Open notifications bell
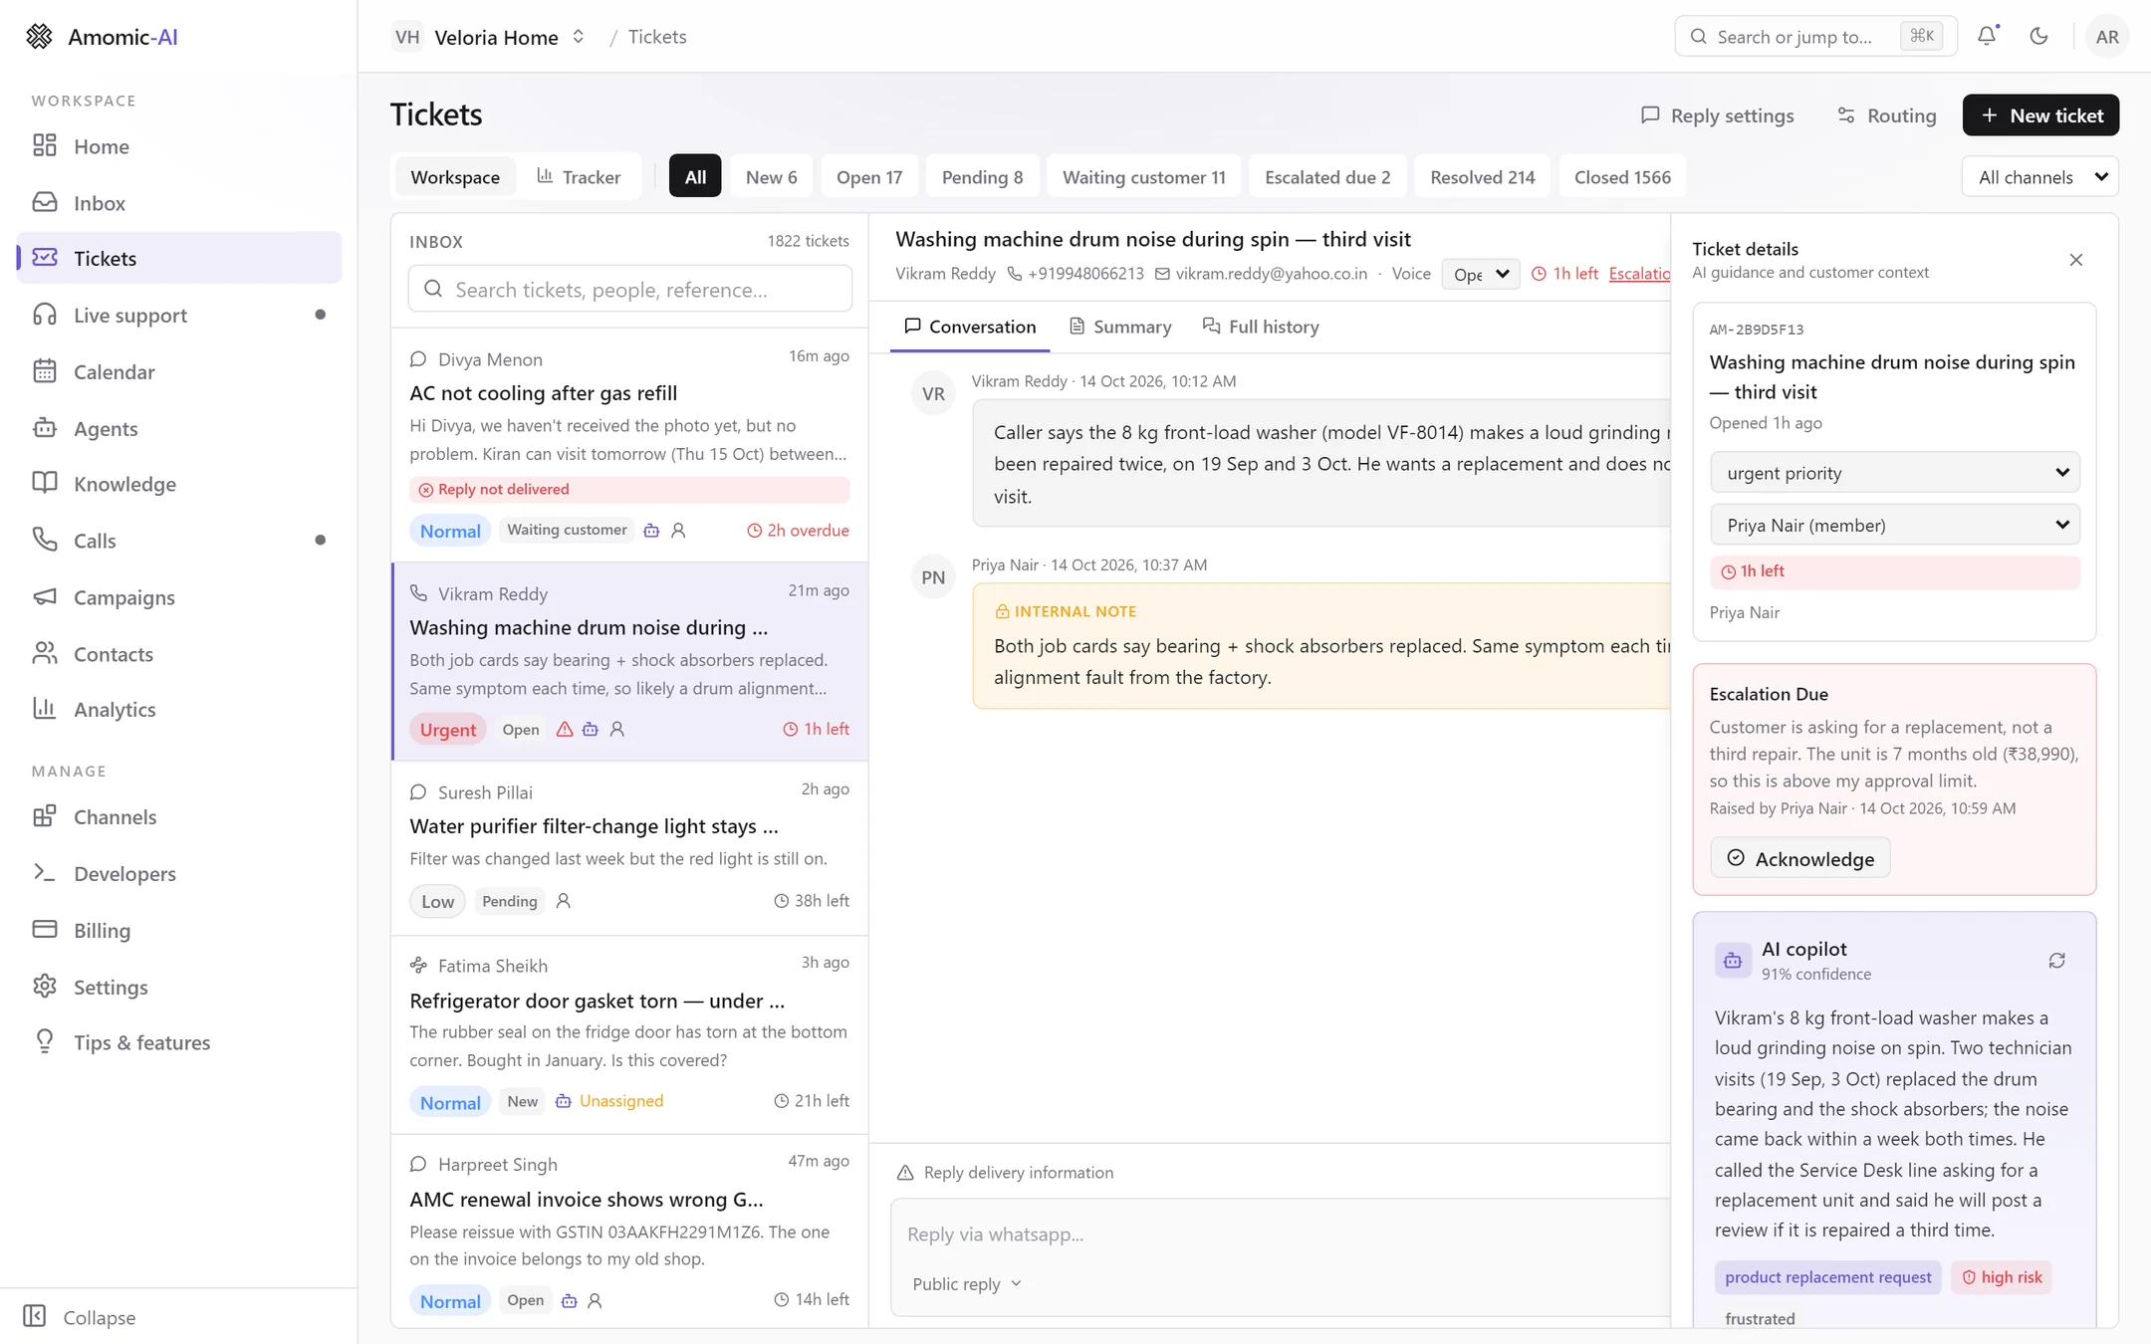The height and width of the screenshot is (1344, 2151). tap(1987, 37)
